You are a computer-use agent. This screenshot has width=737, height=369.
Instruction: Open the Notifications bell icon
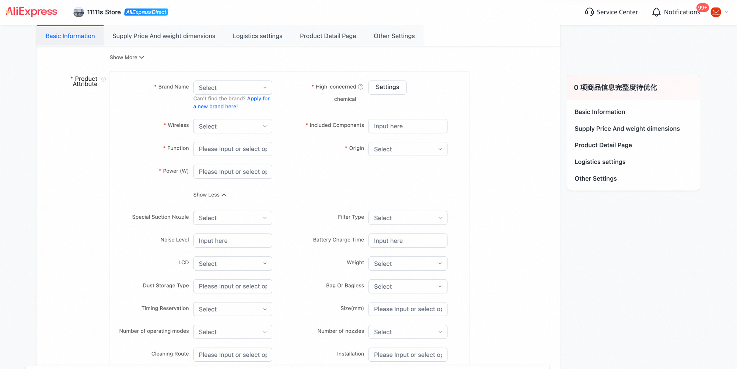[x=656, y=12]
